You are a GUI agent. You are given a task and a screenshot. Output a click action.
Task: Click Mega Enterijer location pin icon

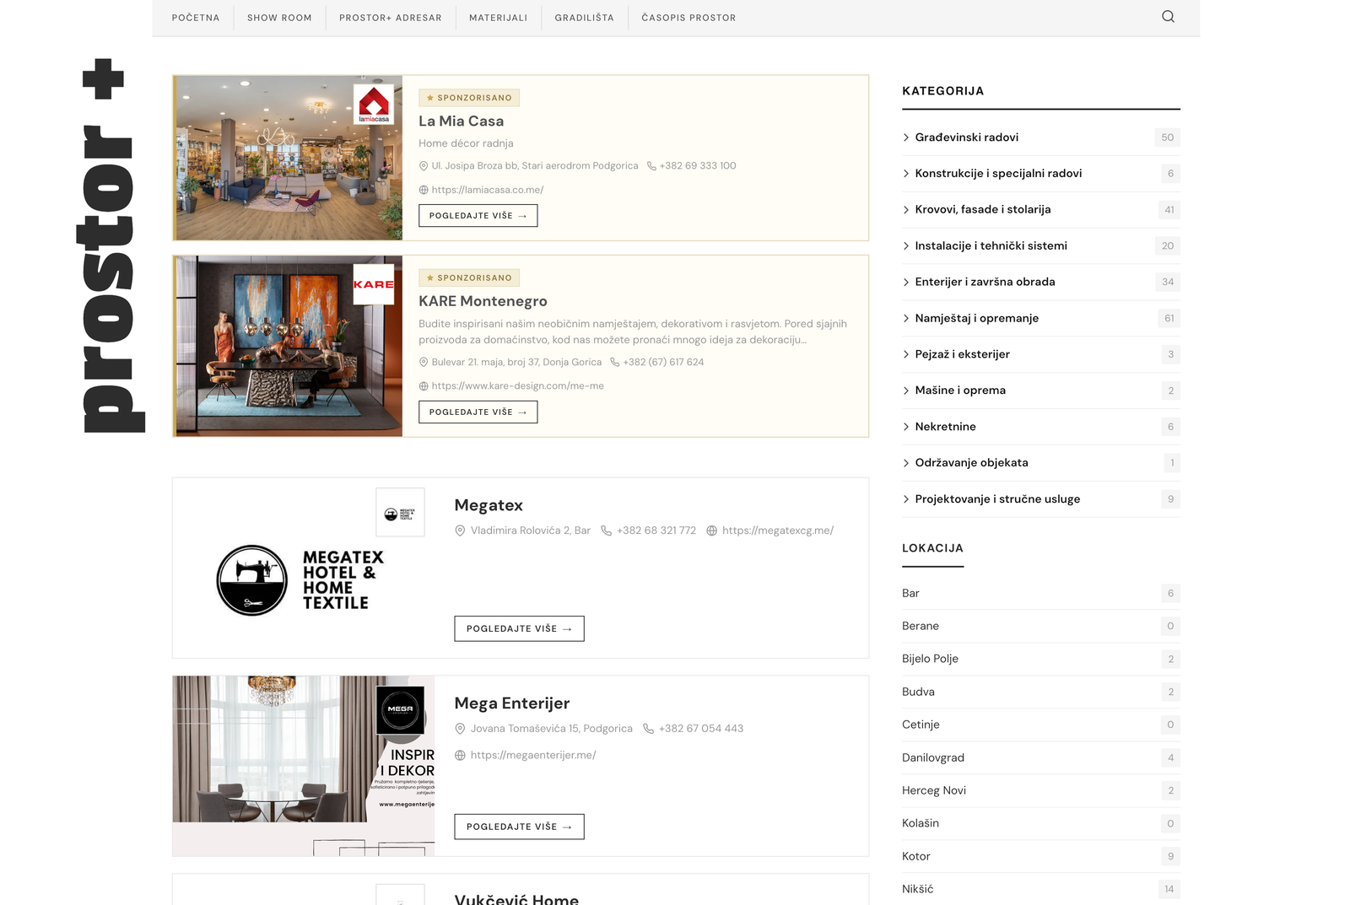point(460,729)
